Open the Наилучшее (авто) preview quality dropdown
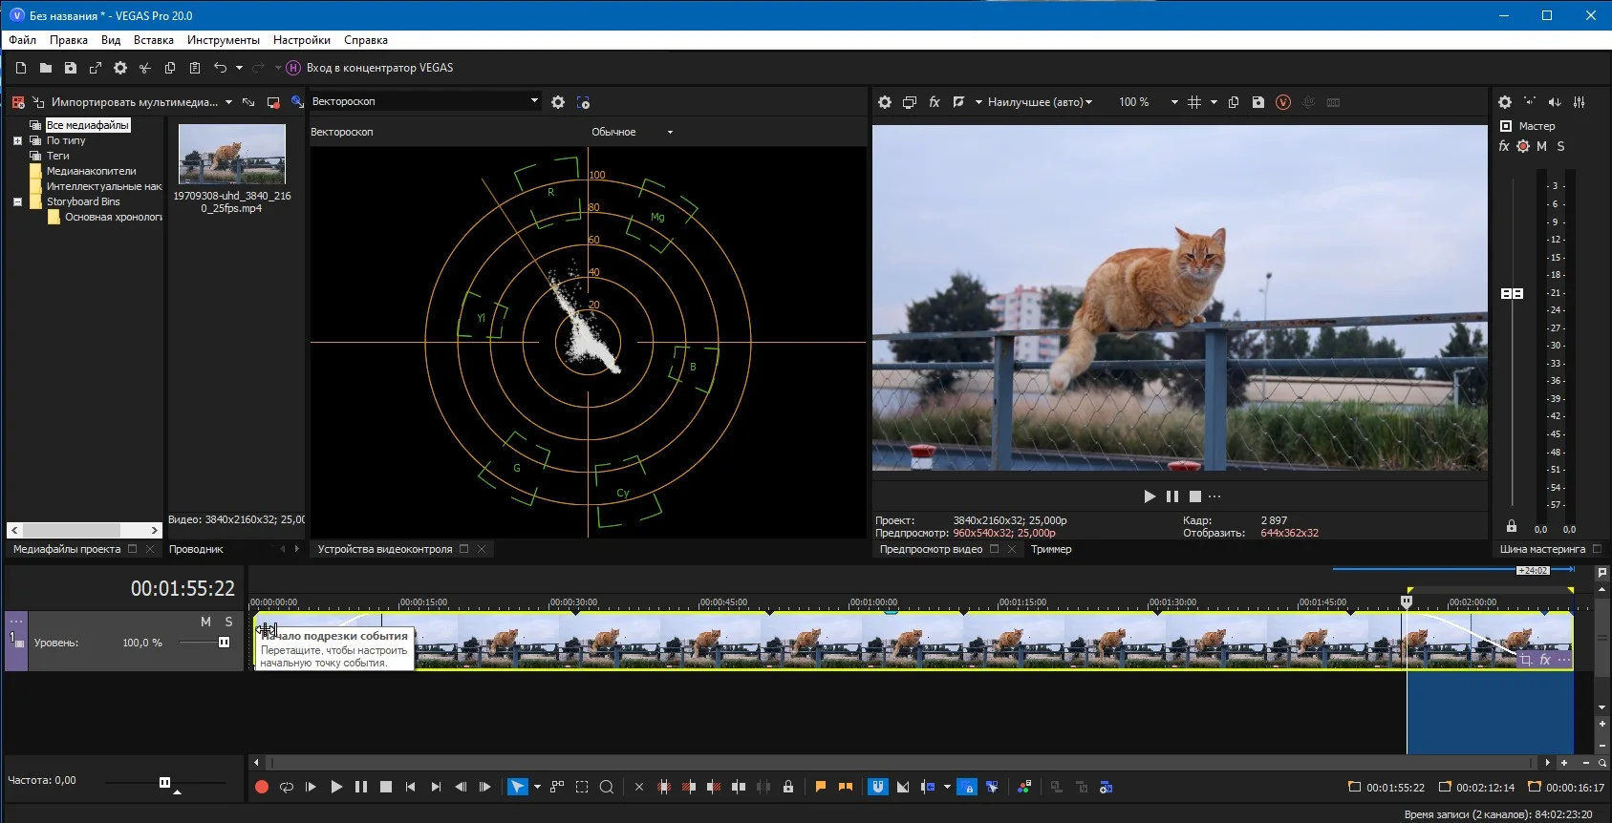The image size is (1612, 823). pos(1040,102)
